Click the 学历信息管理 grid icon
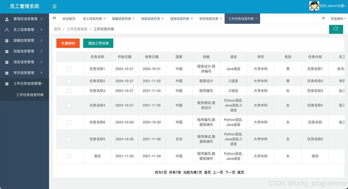Viewport: 348px width, 189px height. pos(7,73)
